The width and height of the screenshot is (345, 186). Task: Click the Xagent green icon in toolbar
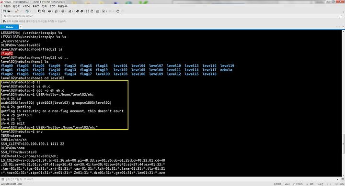click(x=82, y=11)
